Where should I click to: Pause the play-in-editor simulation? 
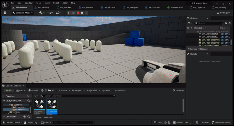[x=69, y=13]
